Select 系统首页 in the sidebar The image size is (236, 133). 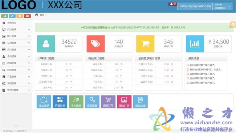(16, 23)
